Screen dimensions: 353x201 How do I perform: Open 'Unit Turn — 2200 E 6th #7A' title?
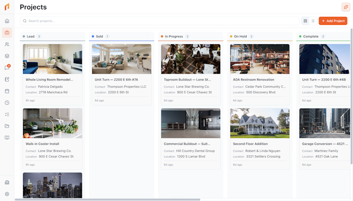[116, 80]
